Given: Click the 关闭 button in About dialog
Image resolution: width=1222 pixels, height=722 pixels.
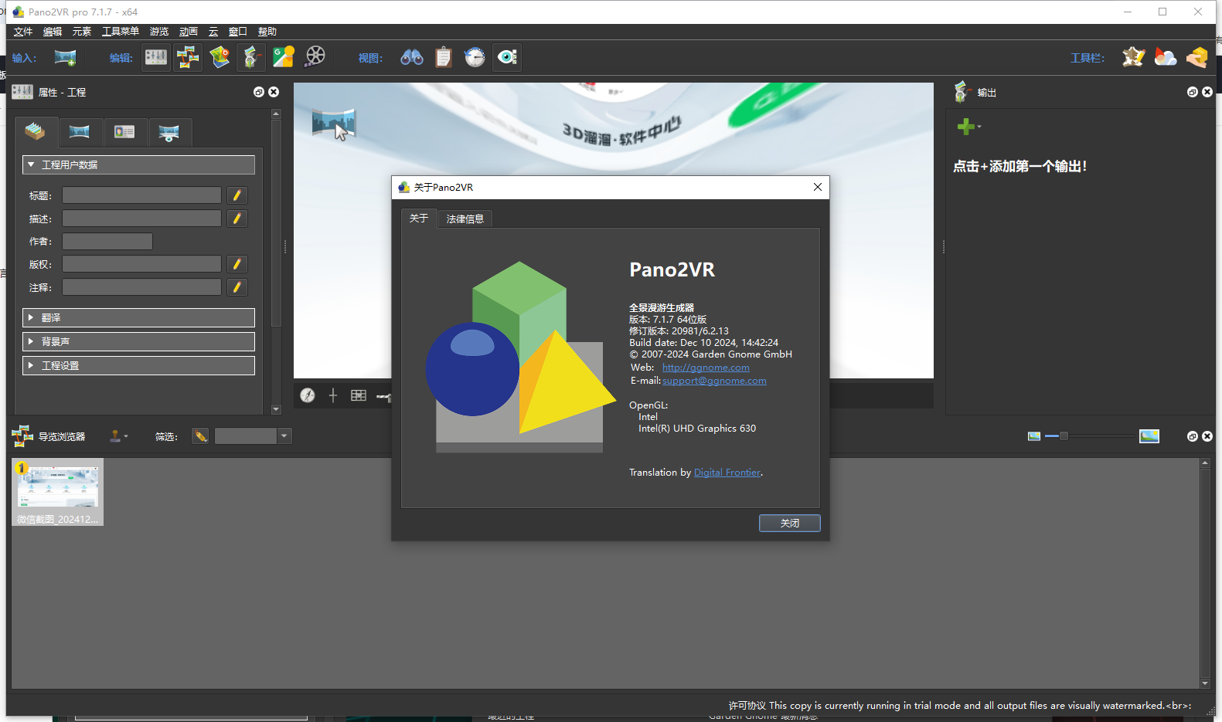Looking at the screenshot, I should (x=789, y=524).
